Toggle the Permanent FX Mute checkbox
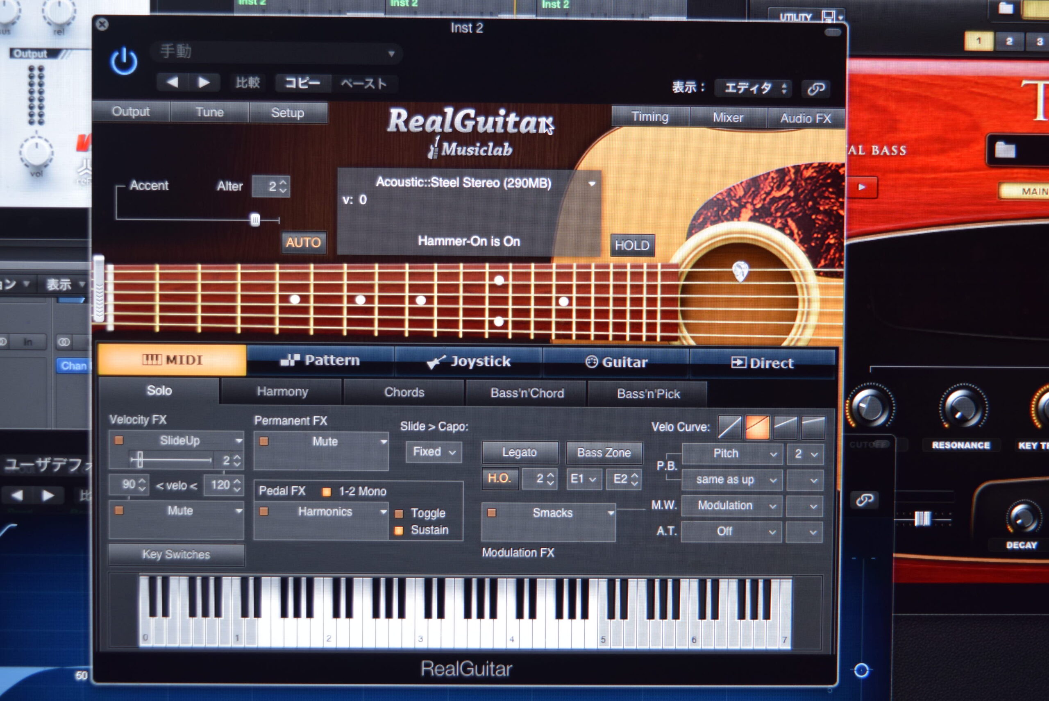Viewport: 1049px width, 701px height. coord(264,441)
